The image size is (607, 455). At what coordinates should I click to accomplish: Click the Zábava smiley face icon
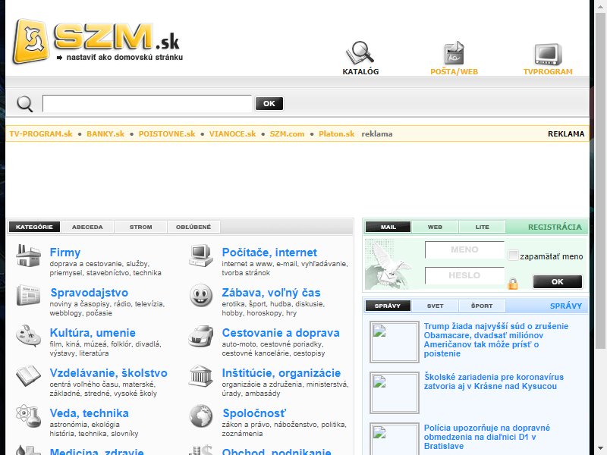click(201, 296)
